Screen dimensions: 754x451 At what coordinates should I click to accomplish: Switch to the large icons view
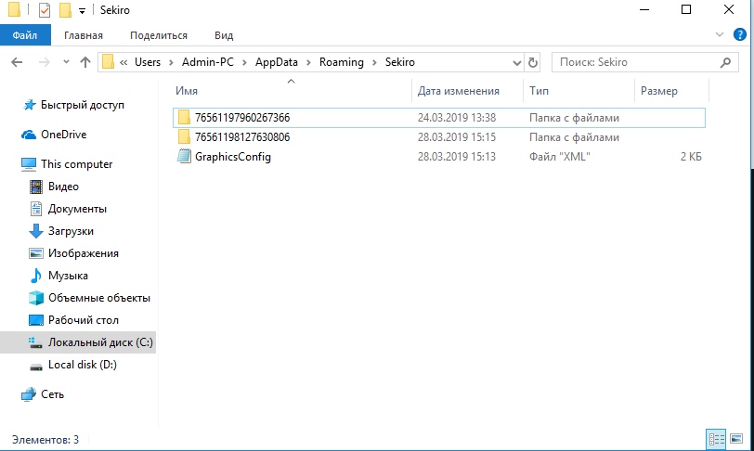click(736, 439)
